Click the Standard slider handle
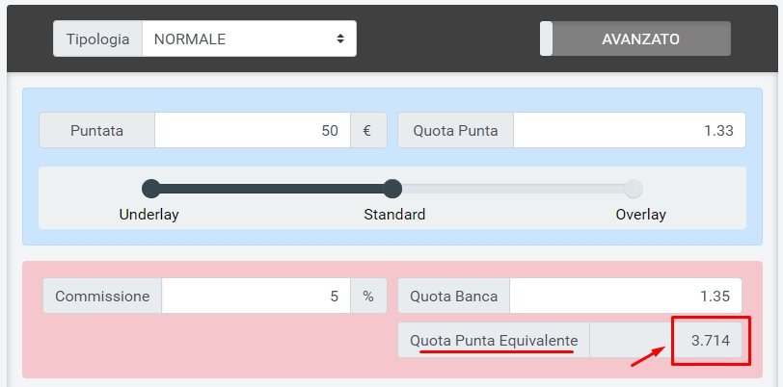Image resolution: width=783 pixels, height=387 pixels. click(392, 189)
